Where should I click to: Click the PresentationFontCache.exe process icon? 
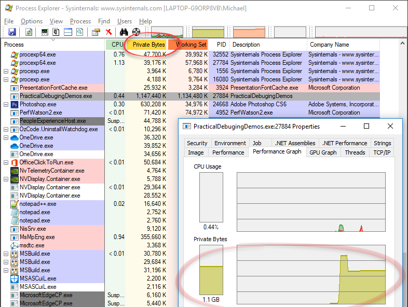coord(15,88)
